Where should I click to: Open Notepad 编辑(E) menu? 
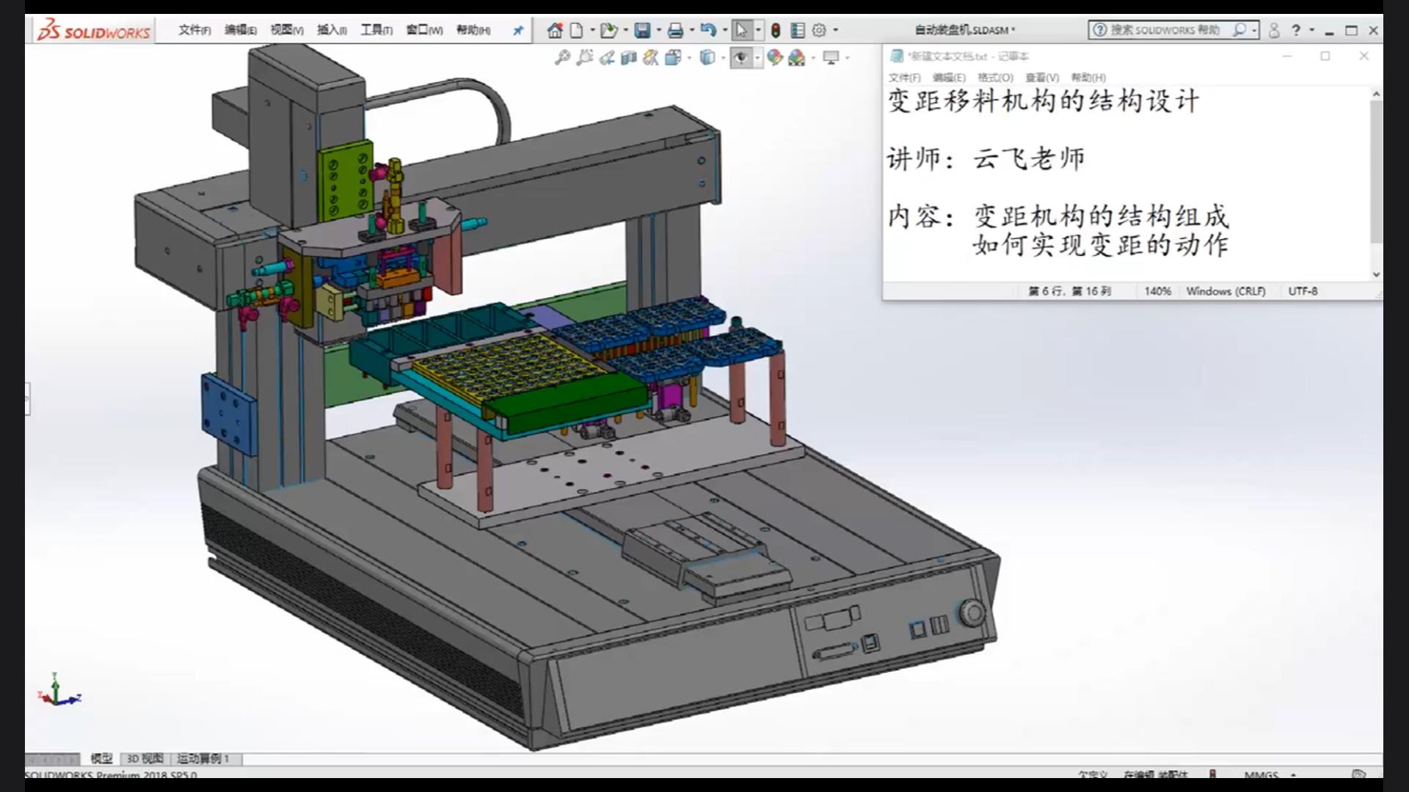pos(949,78)
